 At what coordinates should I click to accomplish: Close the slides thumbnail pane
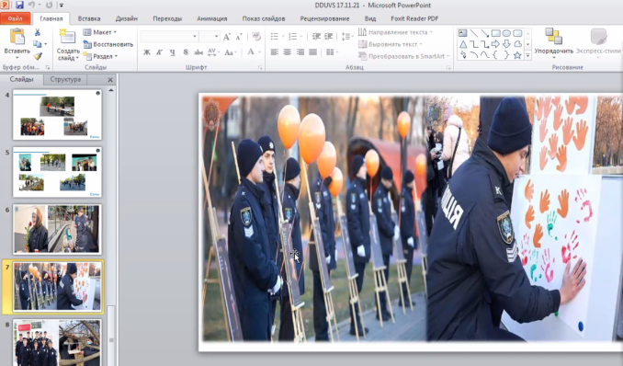pos(110,80)
